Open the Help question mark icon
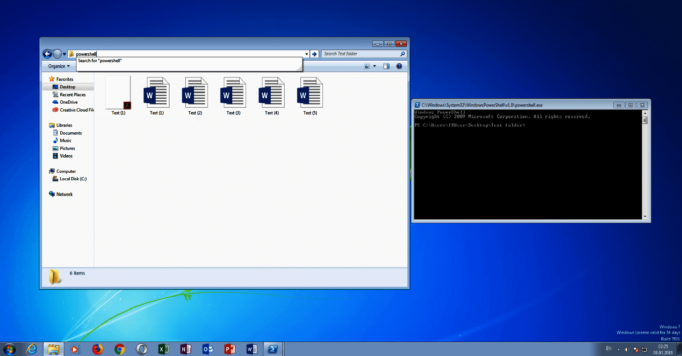The image size is (682, 356). (x=399, y=66)
